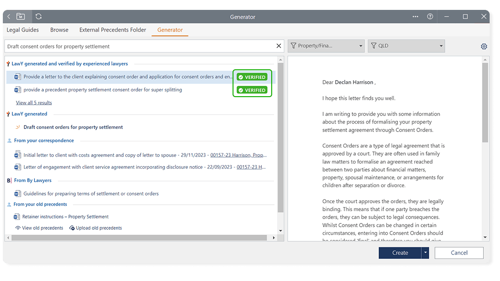Click the refresh icon in title bar
This screenshot has width=500, height=281.
tap(39, 16)
